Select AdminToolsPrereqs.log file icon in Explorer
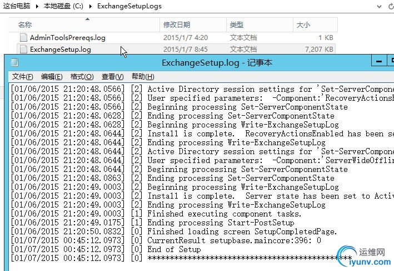This screenshot has height=271, width=394. pos(23,37)
